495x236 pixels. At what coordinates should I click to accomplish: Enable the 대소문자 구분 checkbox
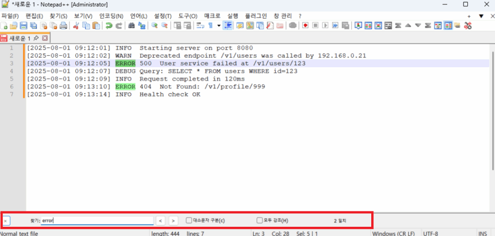[189, 221]
